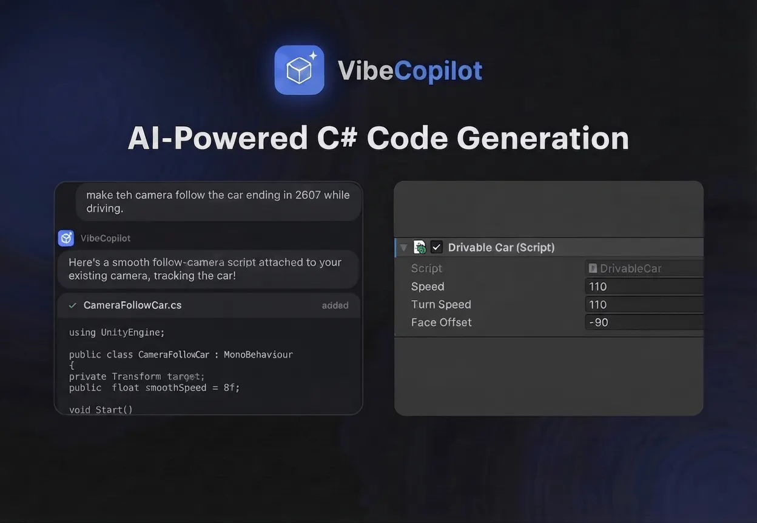Screen dimensions: 757x523
Task: Click the green checkmark beside CameraFollowCar.cs
Action: click(73, 305)
